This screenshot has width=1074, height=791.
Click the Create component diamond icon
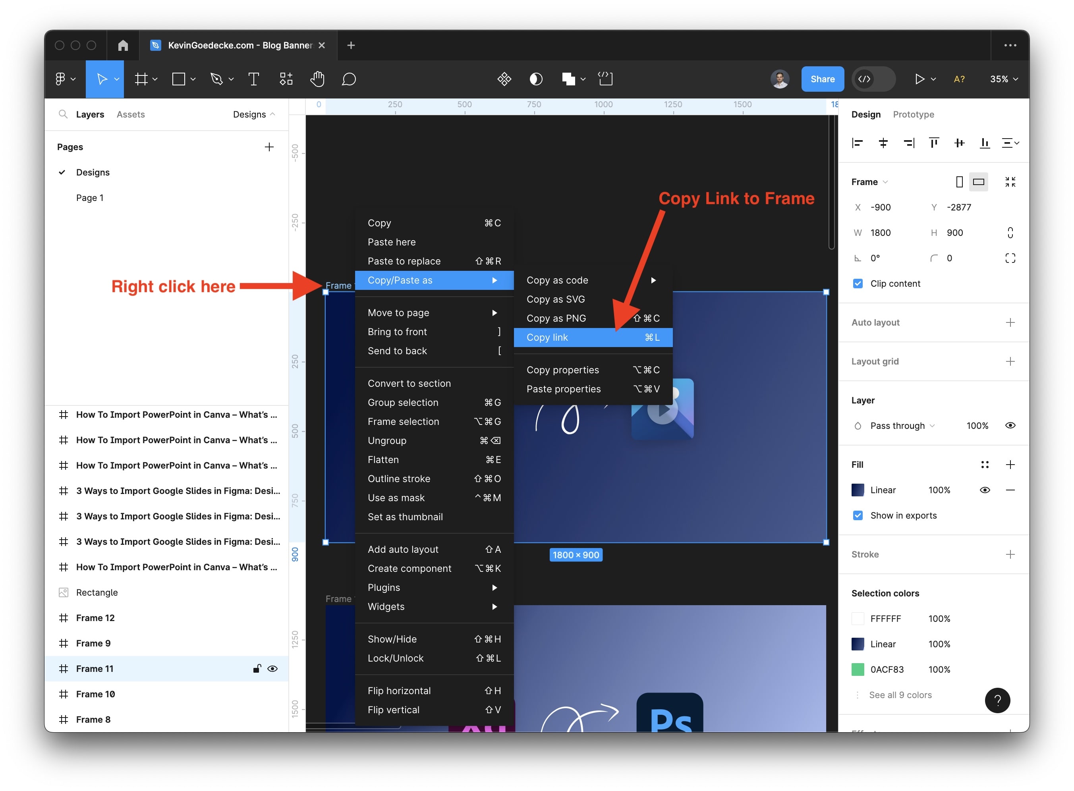coord(504,79)
